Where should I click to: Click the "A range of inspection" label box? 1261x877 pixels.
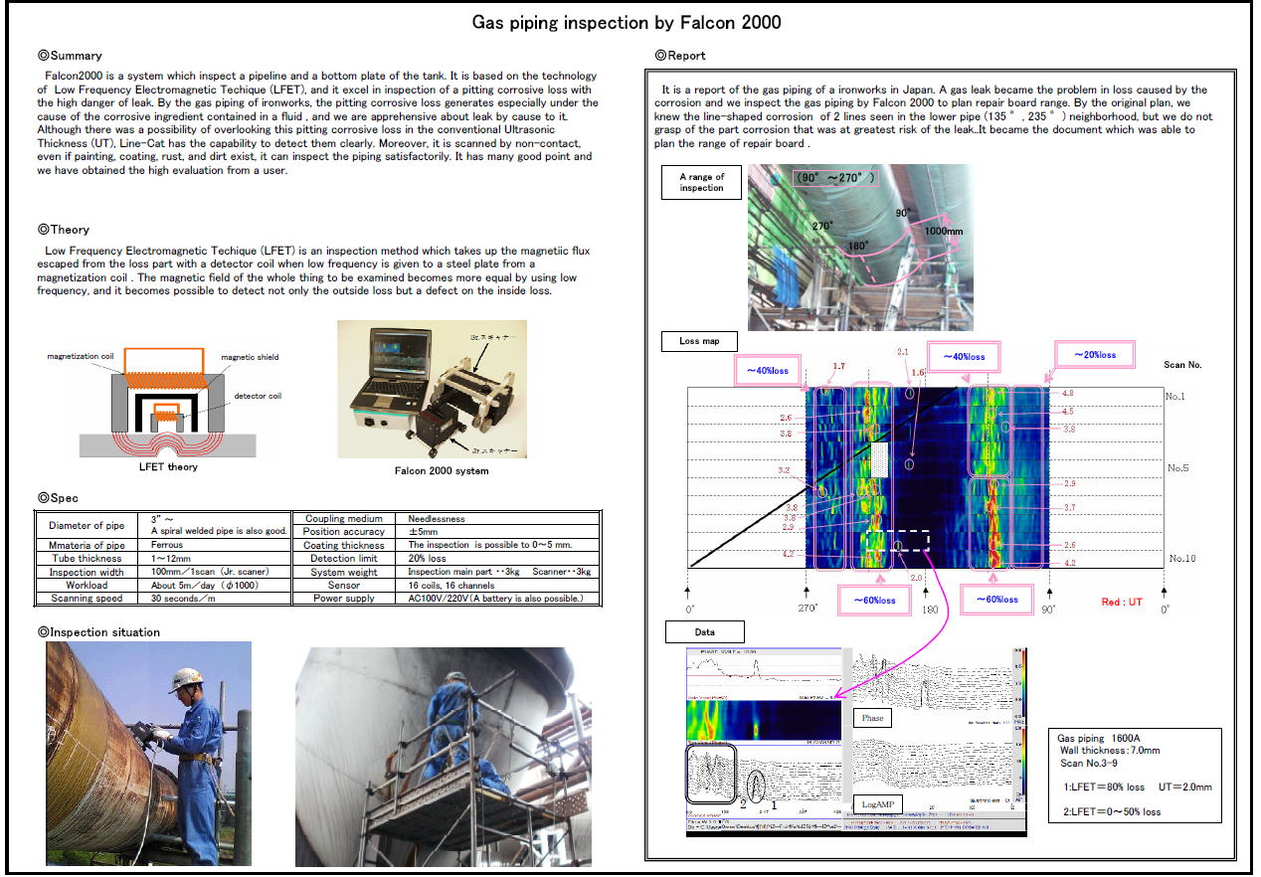pos(702,183)
